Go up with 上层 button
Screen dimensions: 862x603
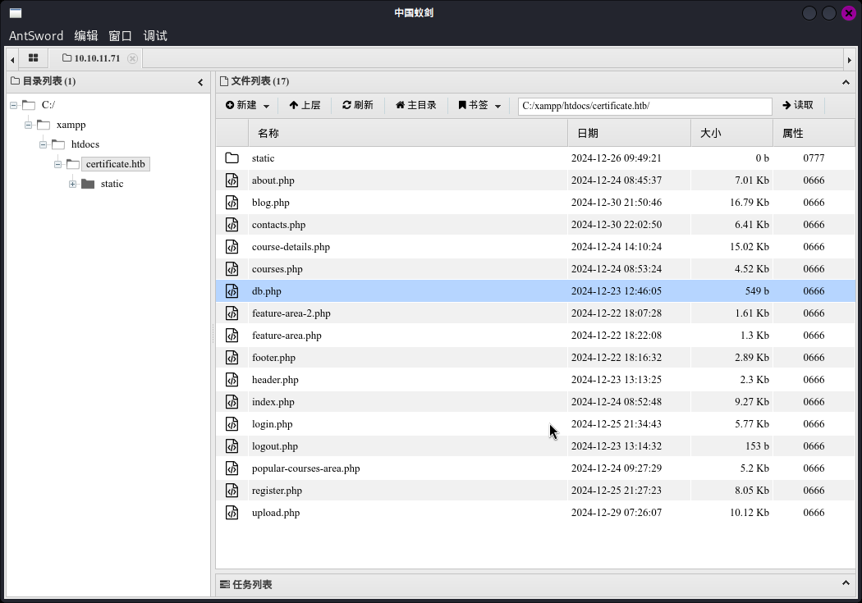tap(305, 105)
